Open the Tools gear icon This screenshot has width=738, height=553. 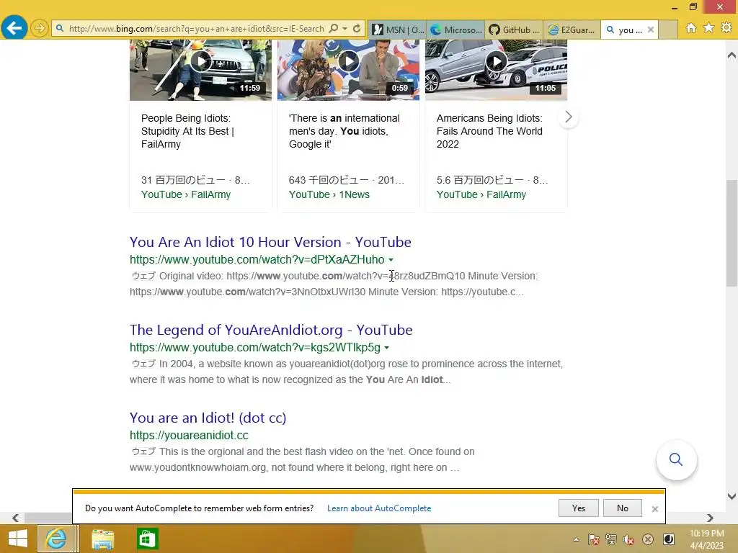pos(726,28)
